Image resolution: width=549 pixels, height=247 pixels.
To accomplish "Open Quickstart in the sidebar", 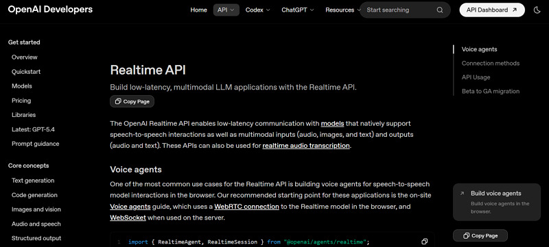I will pos(26,72).
